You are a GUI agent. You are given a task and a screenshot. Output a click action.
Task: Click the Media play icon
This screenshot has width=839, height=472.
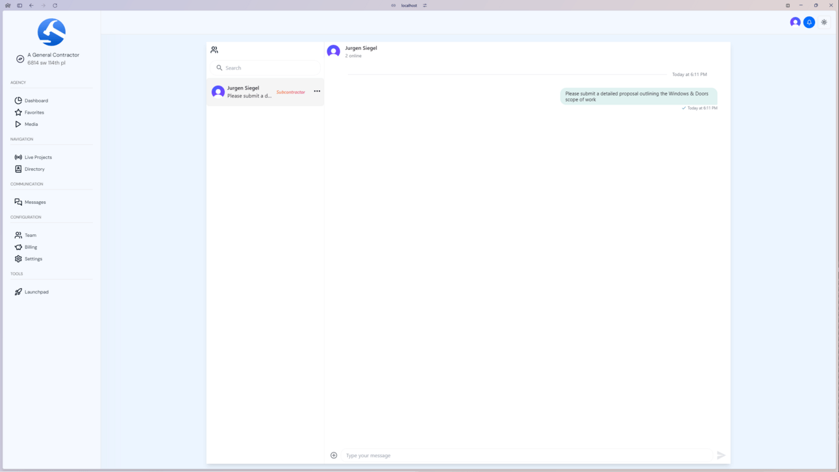click(18, 124)
